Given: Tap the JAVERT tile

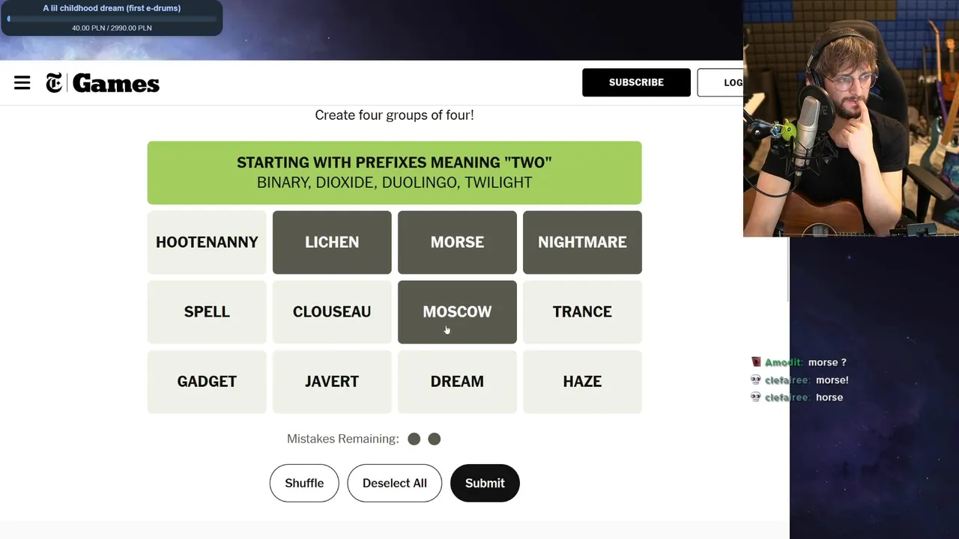Looking at the screenshot, I should pos(332,382).
